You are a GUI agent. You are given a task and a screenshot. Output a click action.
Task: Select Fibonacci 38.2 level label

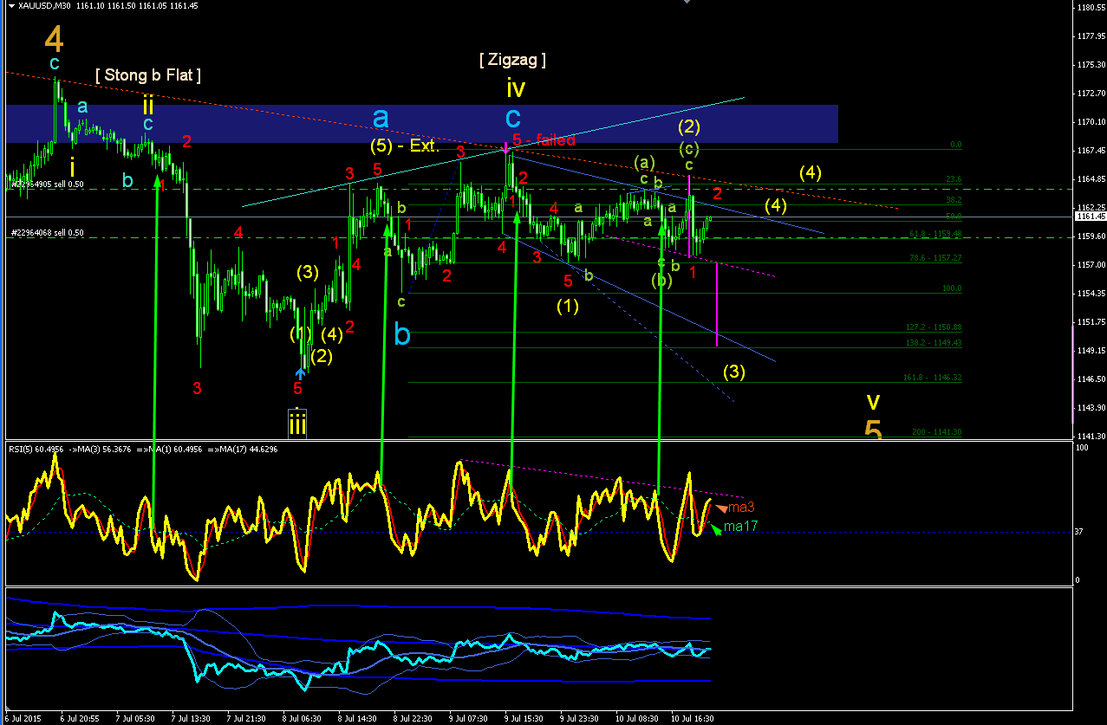click(x=954, y=199)
